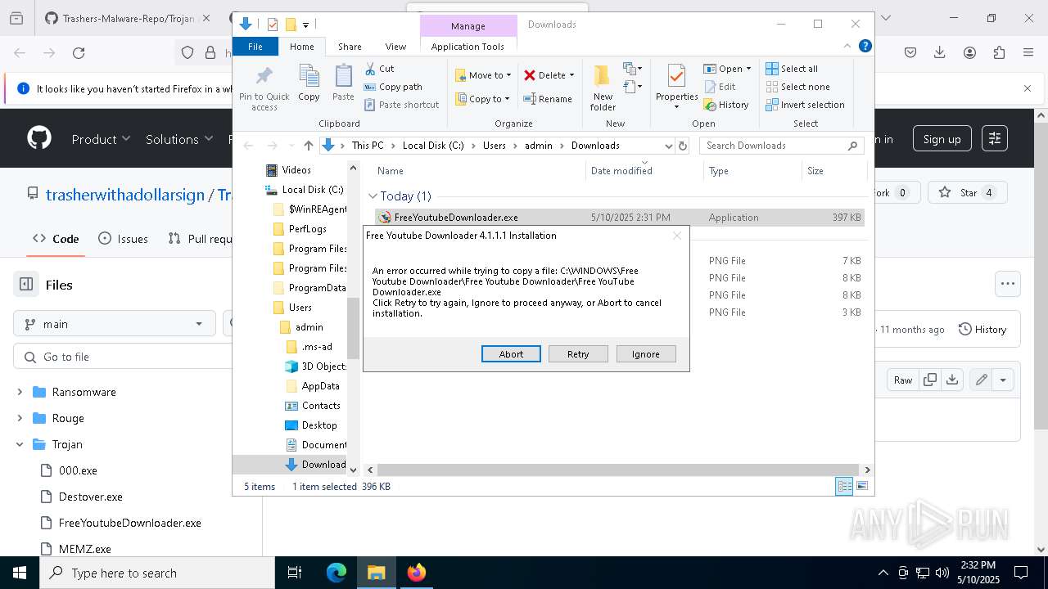
Task: Click the Search Downloads field
Action: pyautogui.click(x=782, y=146)
